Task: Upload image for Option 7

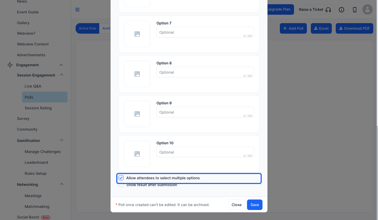Action: (137, 34)
